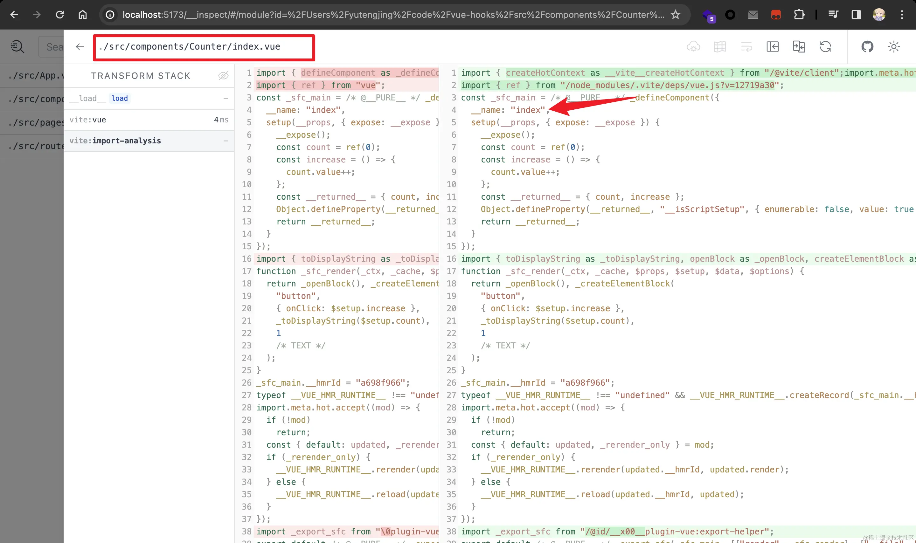
Task: Open Chrome's three-dot menu
Action: point(902,15)
